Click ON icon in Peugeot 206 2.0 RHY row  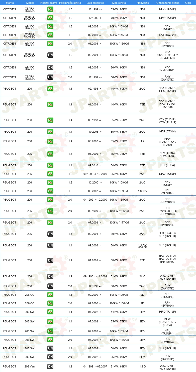click(50, 286)
